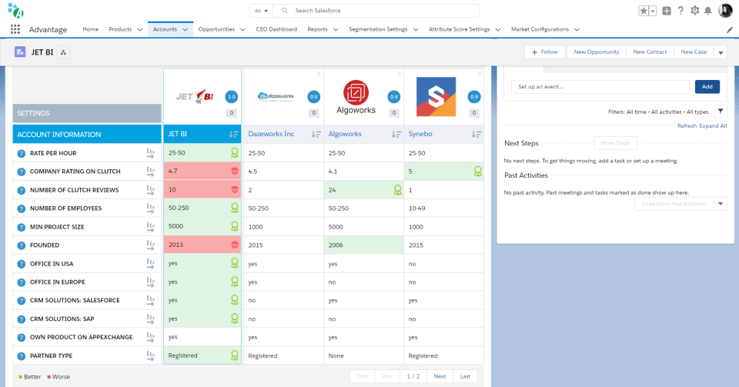Remove the Algoworks column with its X
This screenshot has height=387, width=739.
399,74
